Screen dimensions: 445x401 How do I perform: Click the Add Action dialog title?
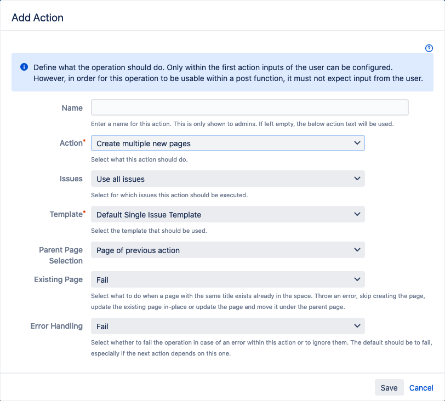[37, 18]
